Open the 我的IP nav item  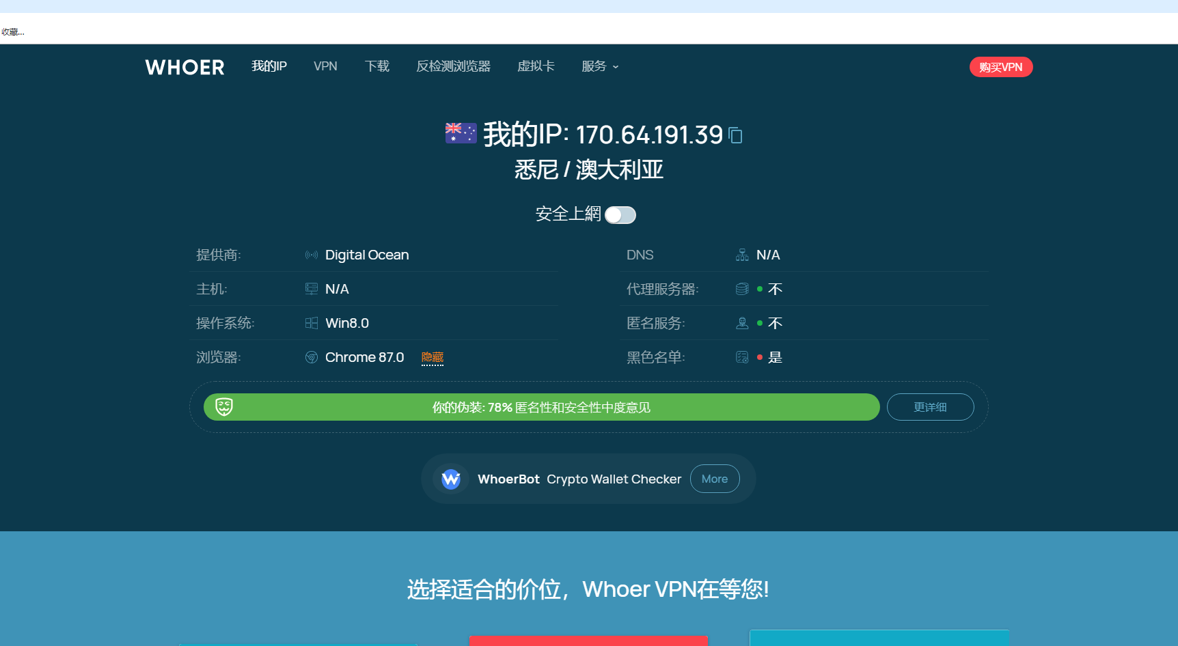pos(269,66)
